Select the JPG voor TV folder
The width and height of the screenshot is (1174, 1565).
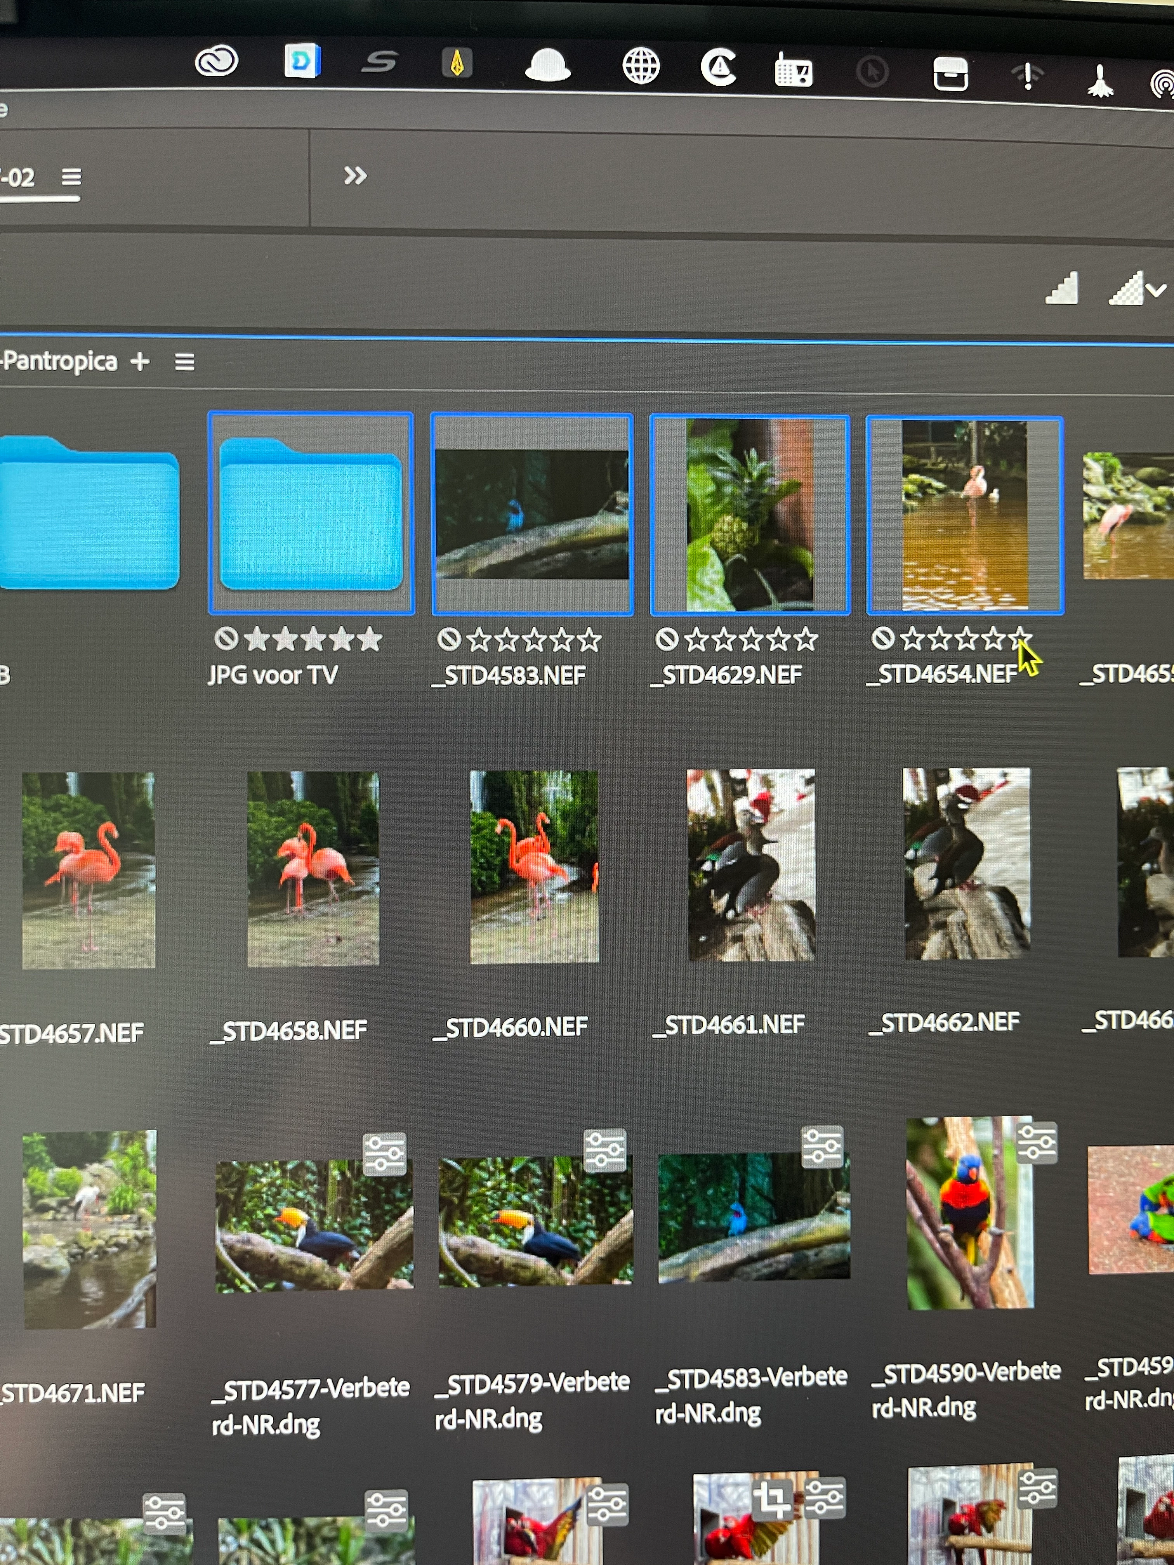pyautogui.click(x=311, y=514)
